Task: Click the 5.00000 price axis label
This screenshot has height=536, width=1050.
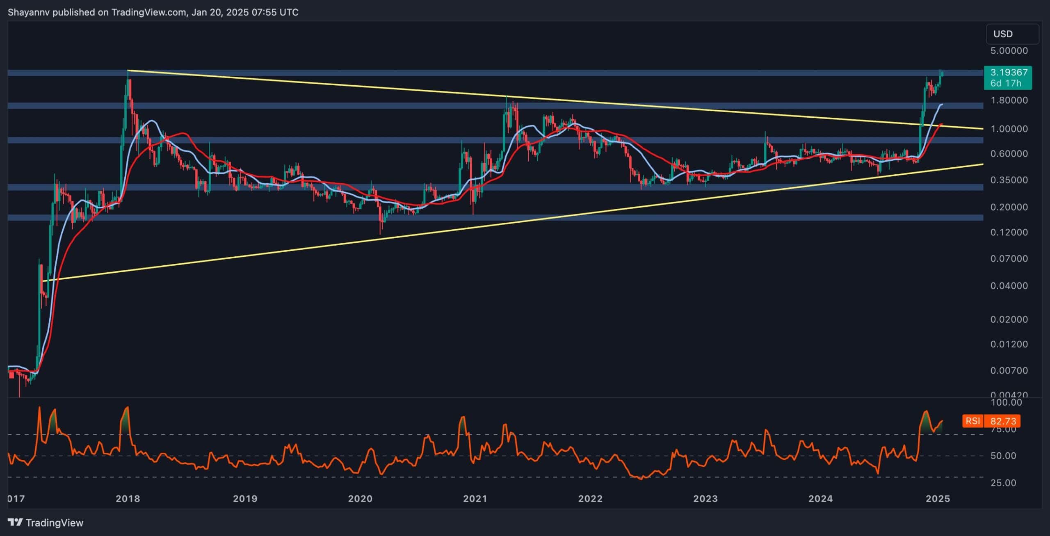Action: pos(1009,51)
